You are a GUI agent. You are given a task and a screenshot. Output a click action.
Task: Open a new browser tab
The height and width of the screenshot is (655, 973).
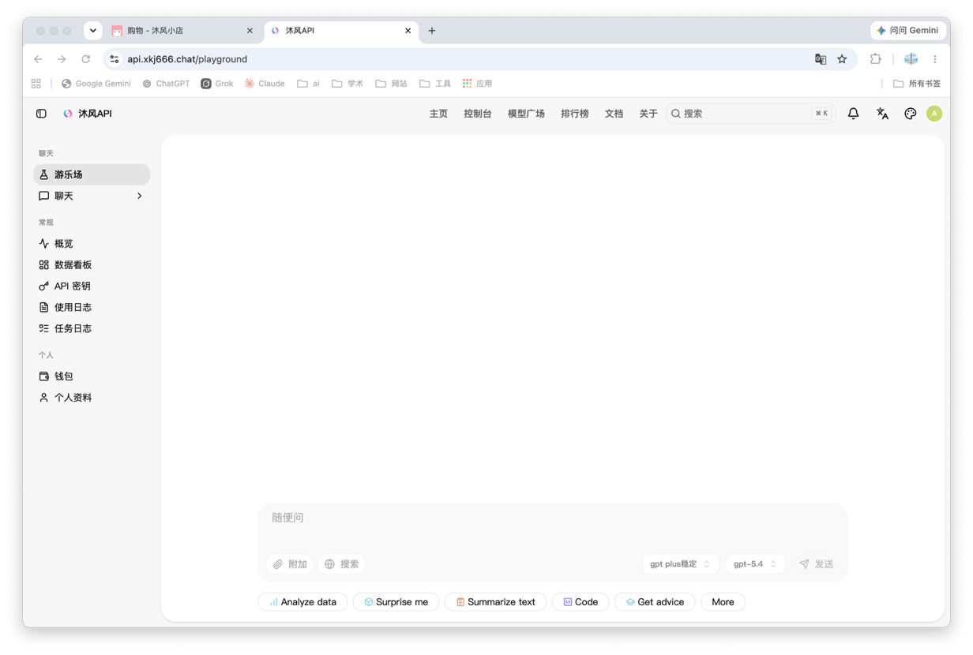(x=432, y=31)
